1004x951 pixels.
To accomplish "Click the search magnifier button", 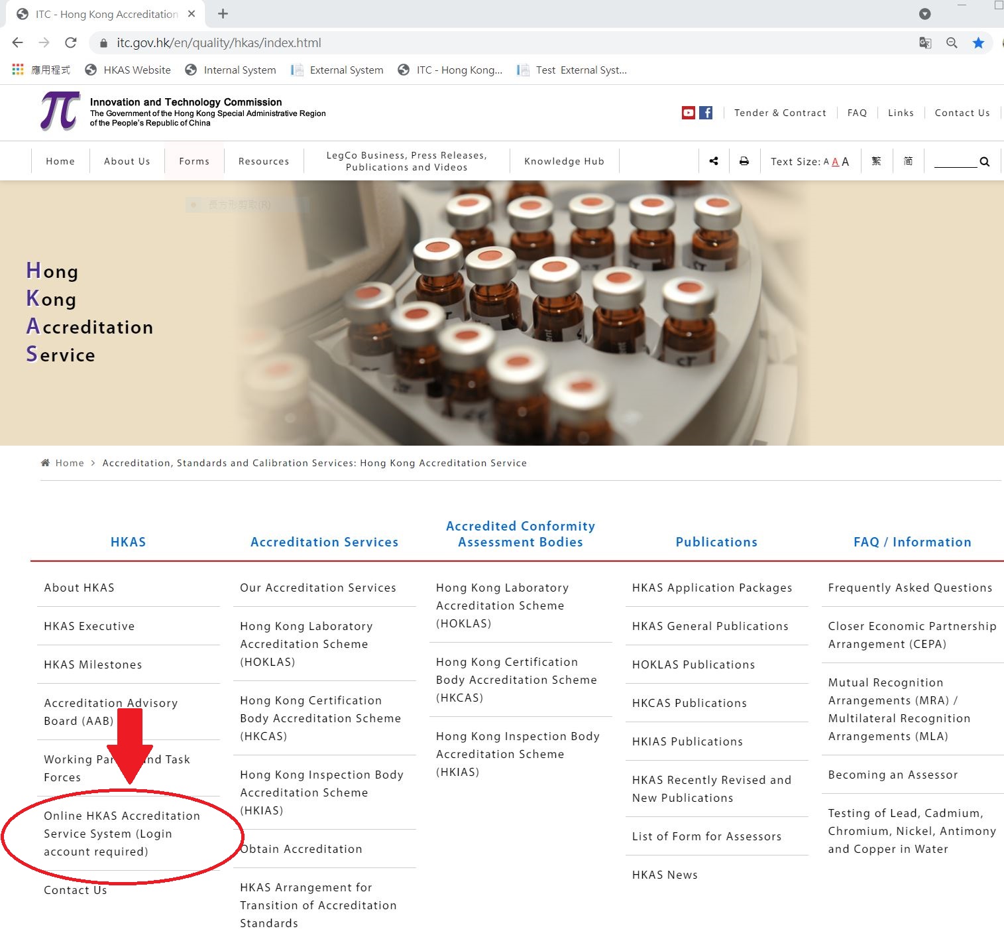I will point(984,161).
